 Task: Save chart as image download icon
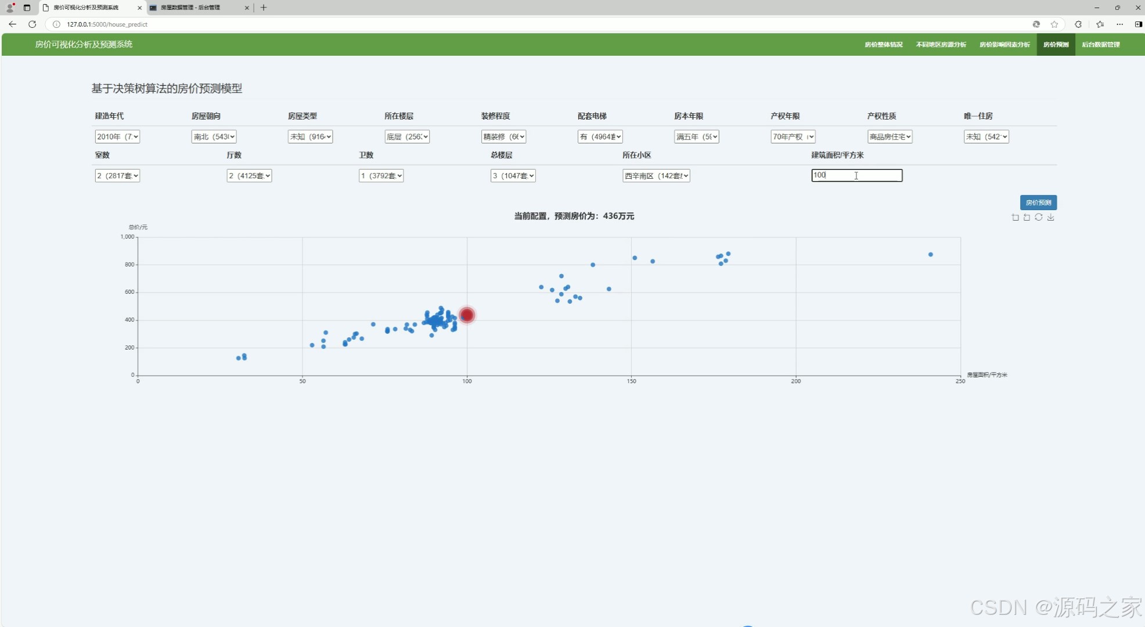(1051, 217)
